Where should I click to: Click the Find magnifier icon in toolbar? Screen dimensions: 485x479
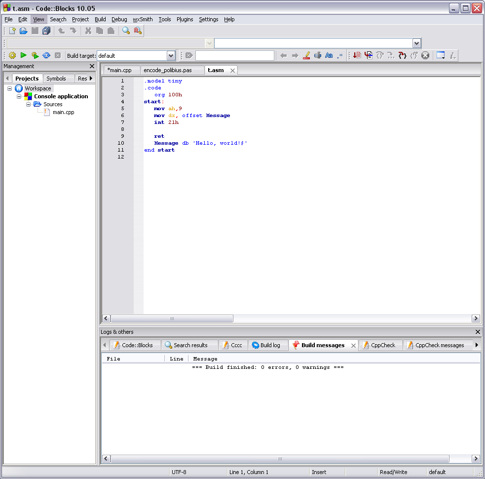click(126, 31)
